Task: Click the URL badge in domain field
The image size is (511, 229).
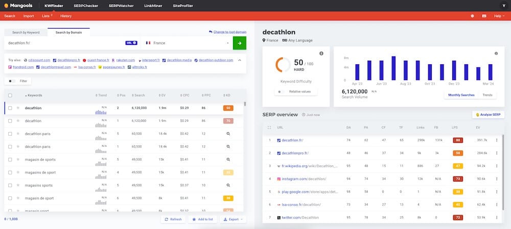Action: pyautogui.click(x=131, y=43)
